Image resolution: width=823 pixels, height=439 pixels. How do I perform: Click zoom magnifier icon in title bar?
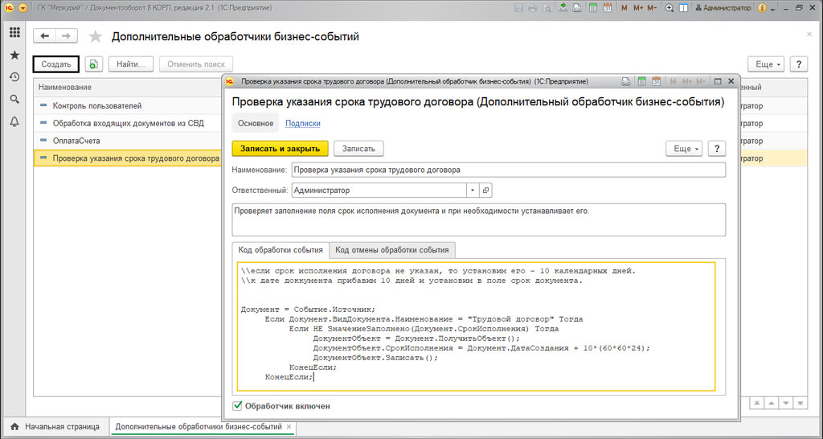point(667,8)
